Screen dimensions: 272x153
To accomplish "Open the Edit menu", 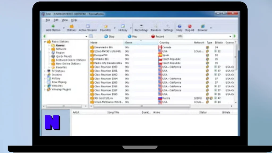I will [x=56, y=20].
